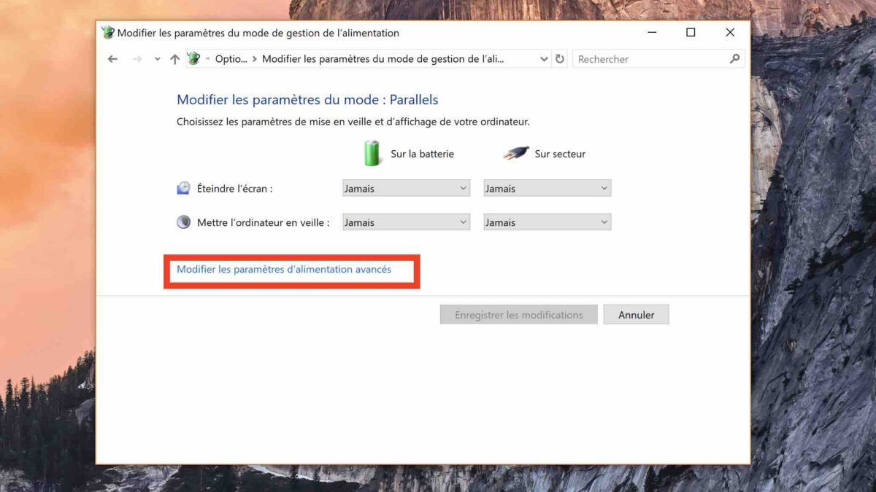Click the monitor icon beside Éteindre l'écran
The height and width of the screenshot is (492, 876).
point(183,188)
